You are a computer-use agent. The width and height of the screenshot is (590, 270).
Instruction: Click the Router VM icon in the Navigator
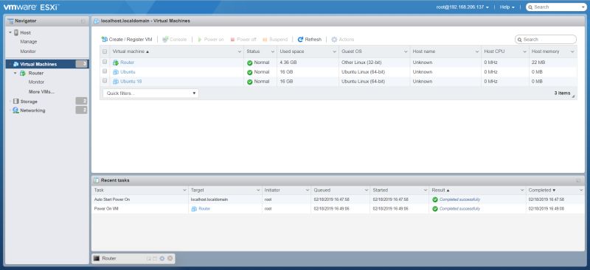tap(23, 74)
